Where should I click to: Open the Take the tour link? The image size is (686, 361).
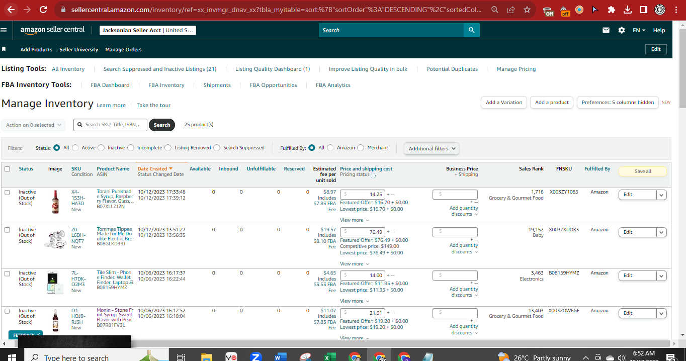click(x=153, y=105)
